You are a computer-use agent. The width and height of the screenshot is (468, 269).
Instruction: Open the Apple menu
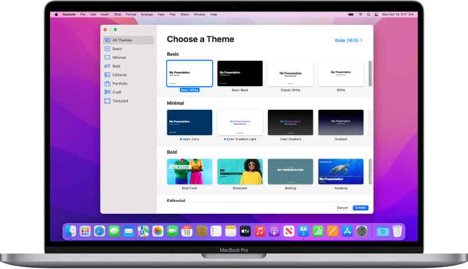click(56, 14)
